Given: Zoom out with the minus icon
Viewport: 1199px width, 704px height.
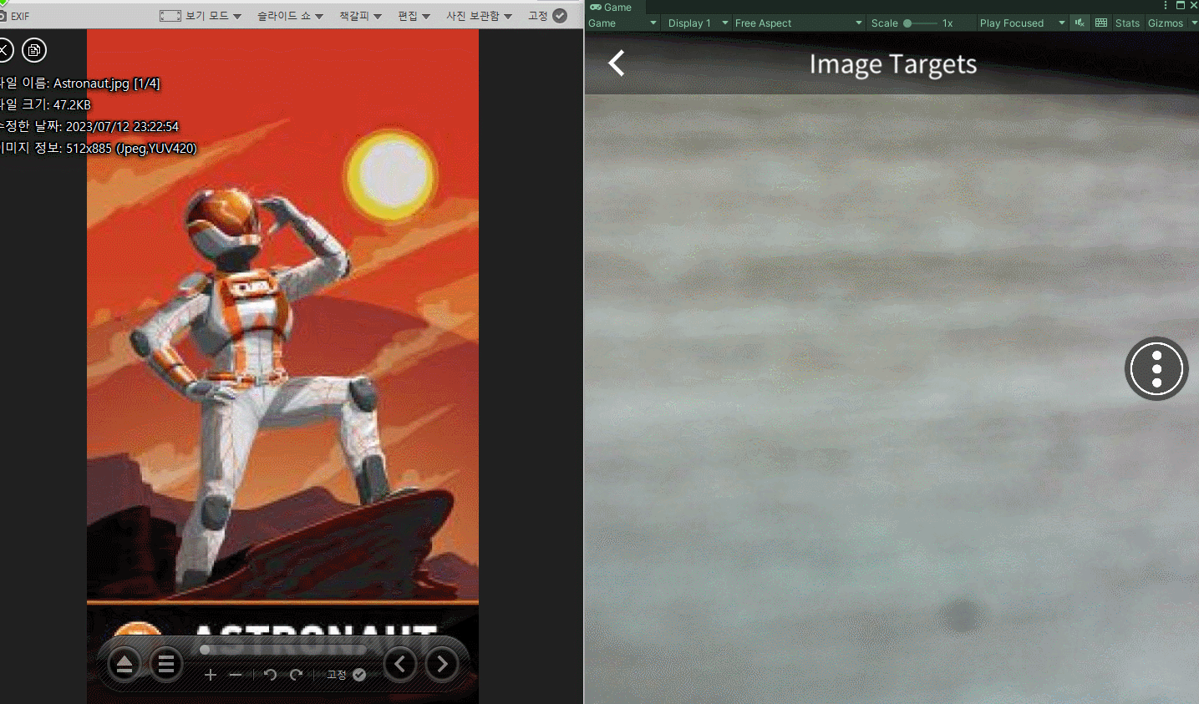Looking at the screenshot, I should 236,675.
